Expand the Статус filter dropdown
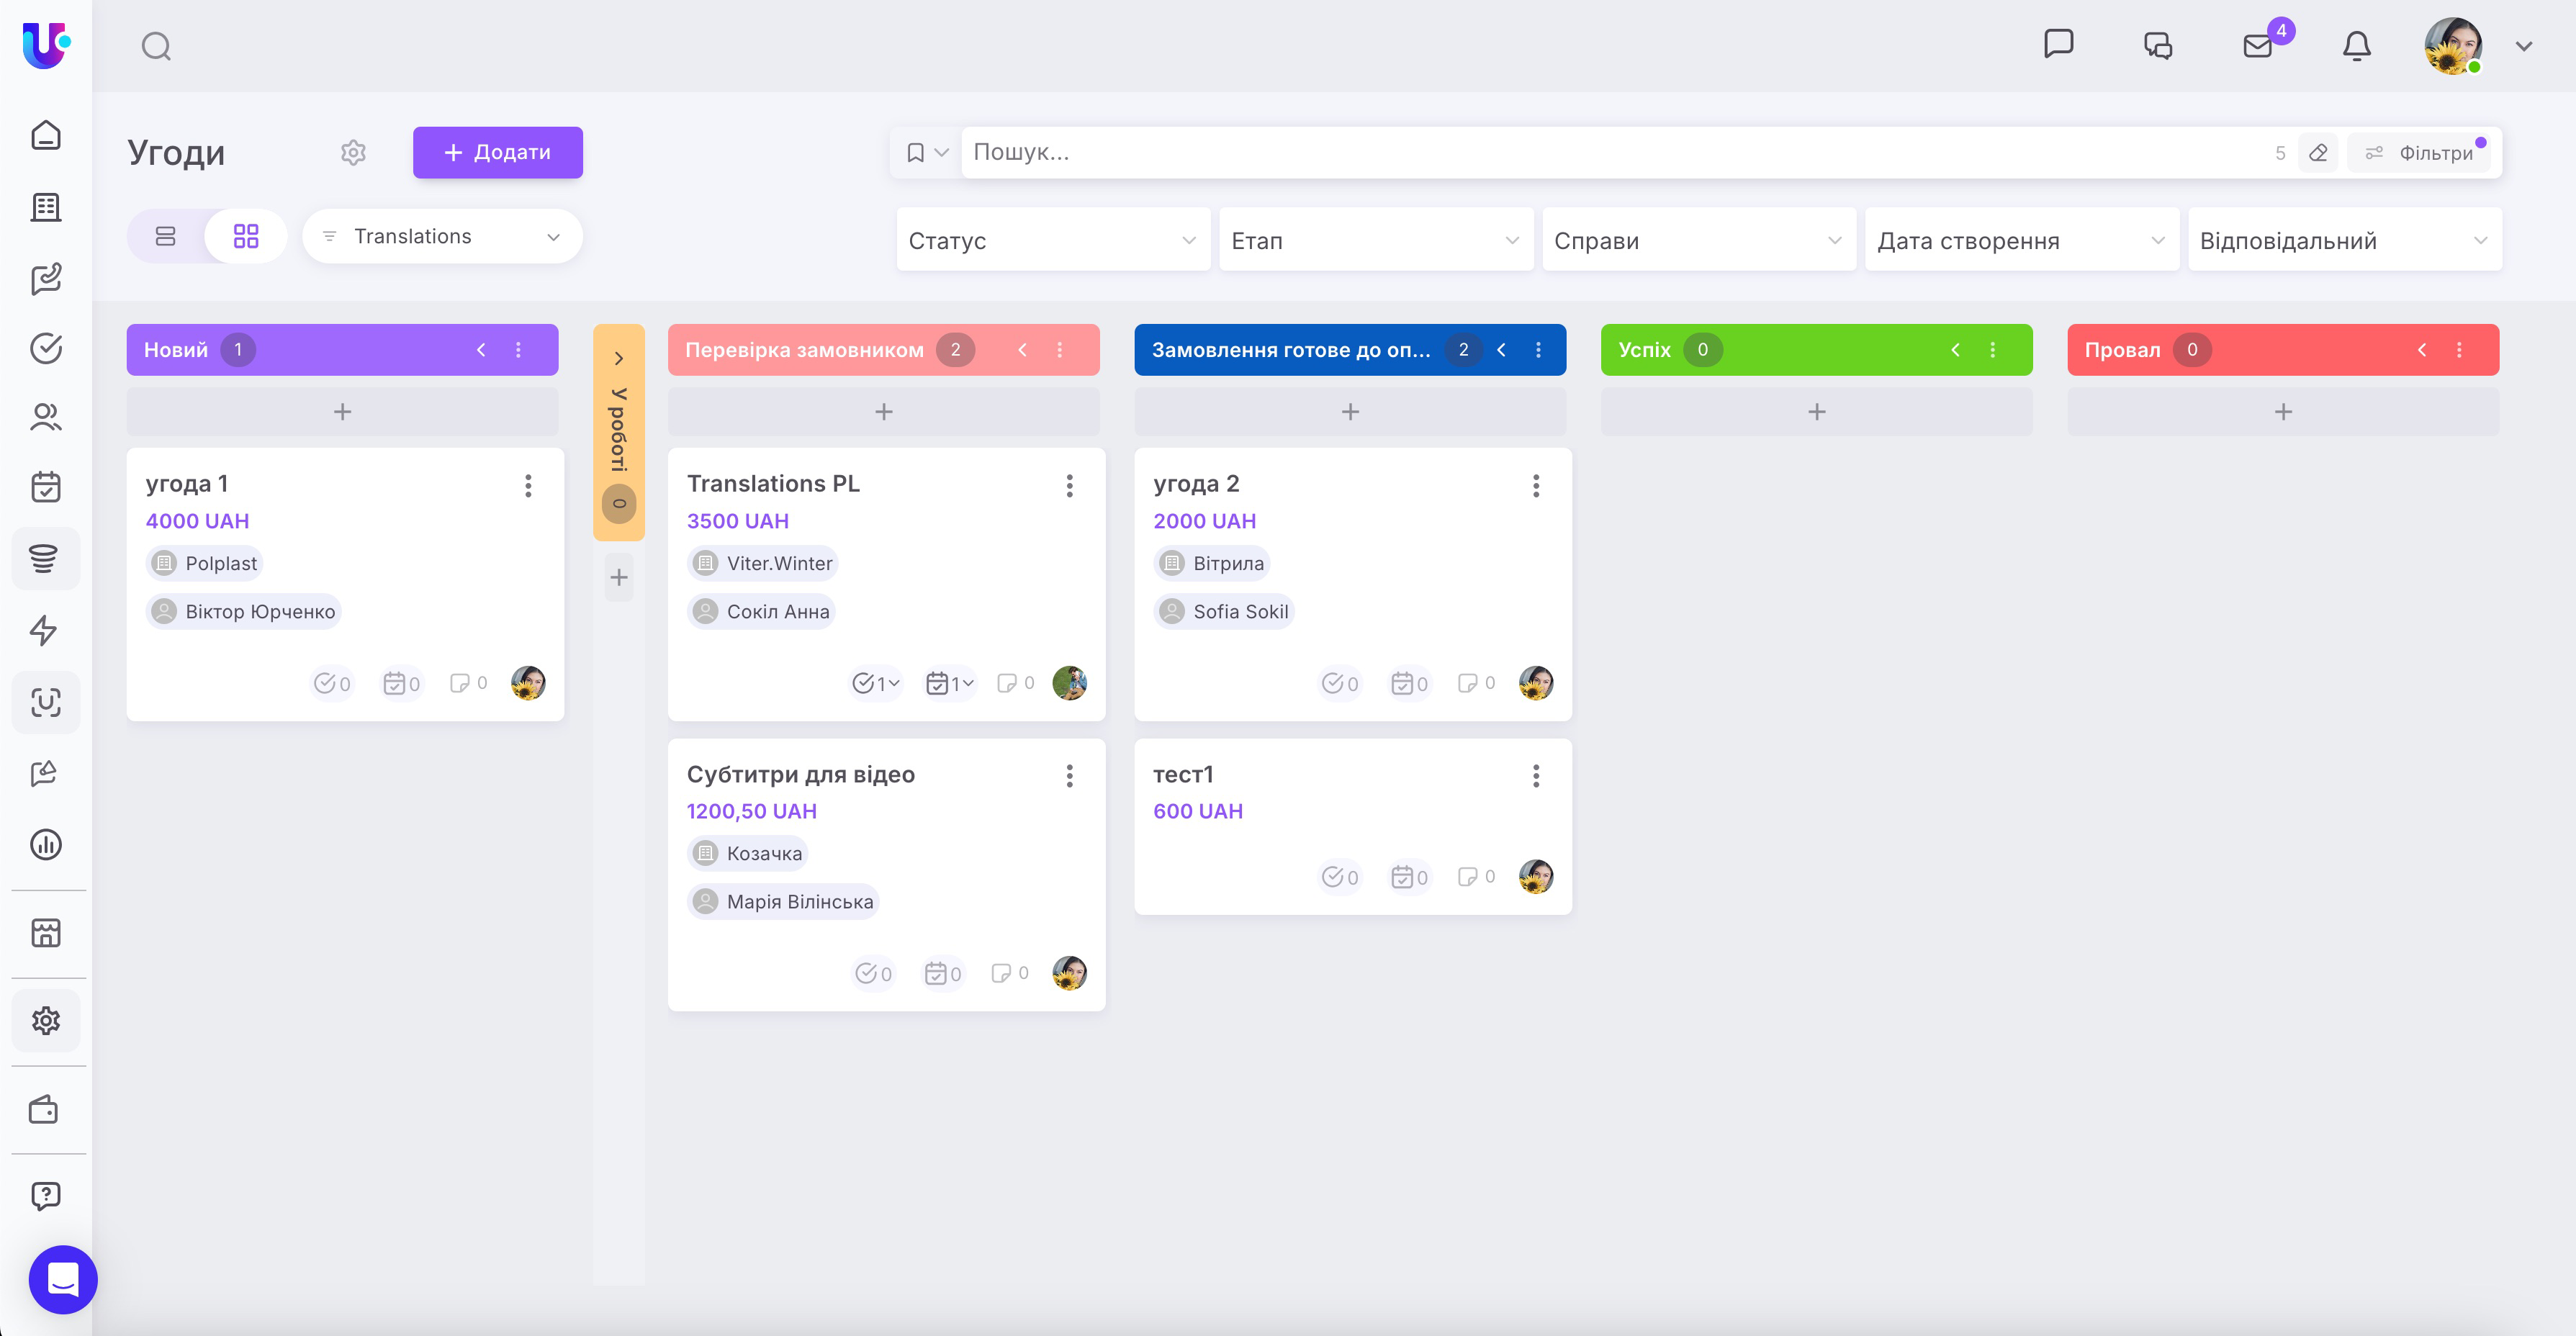Viewport: 2576px width, 1336px height. pyautogui.click(x=1052, y=241)
